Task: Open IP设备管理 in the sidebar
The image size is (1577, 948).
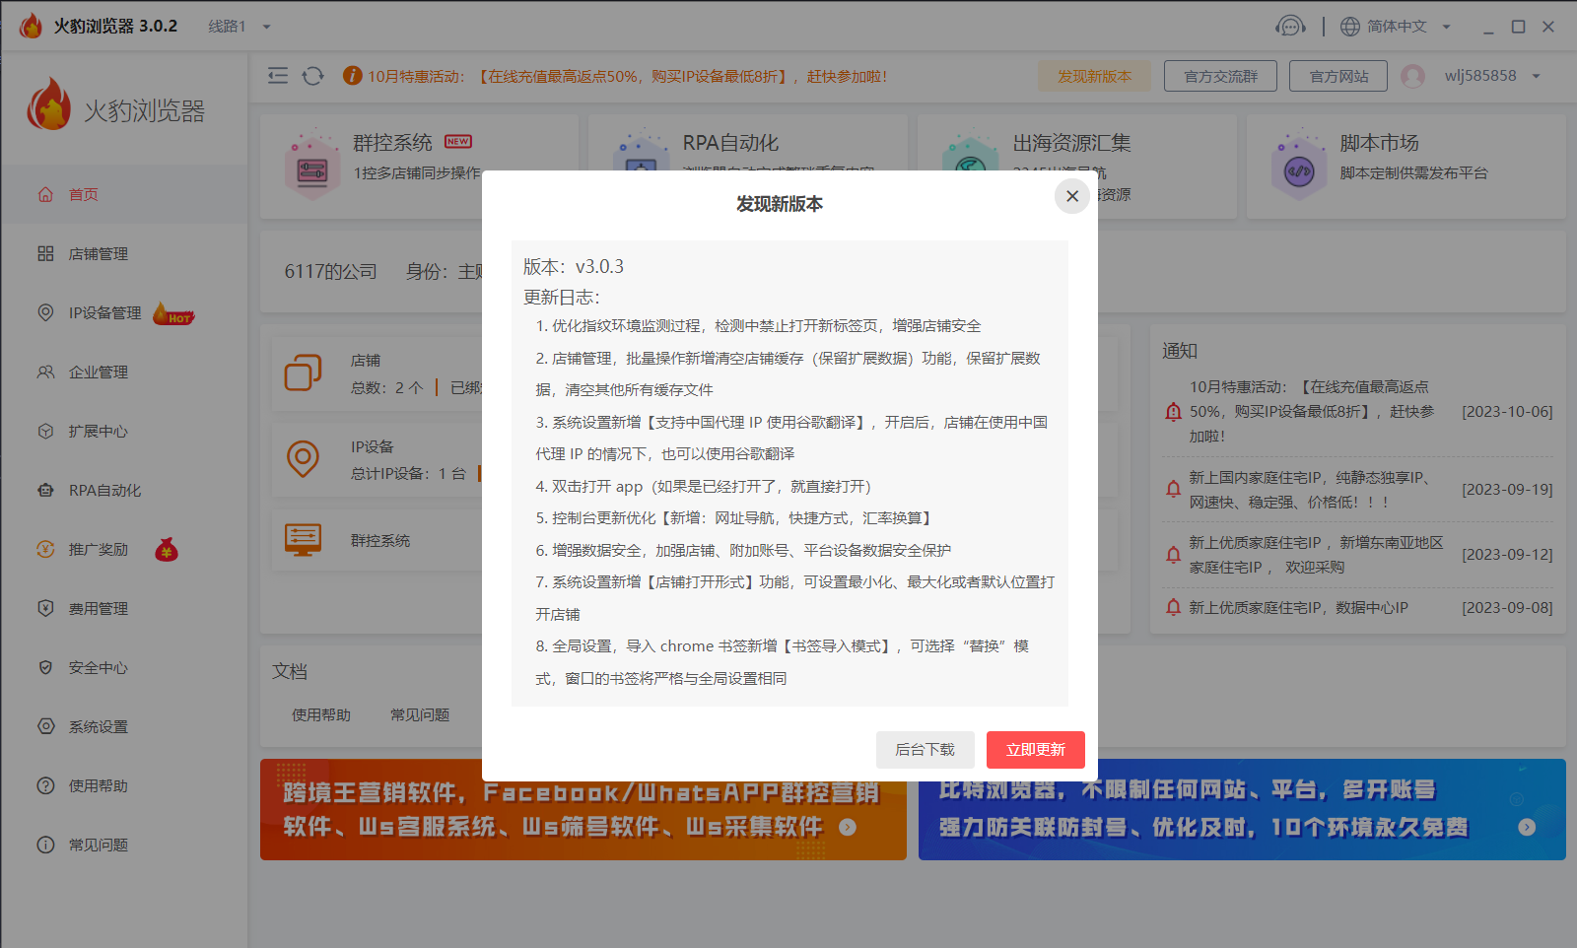Action: pos(123,312)
